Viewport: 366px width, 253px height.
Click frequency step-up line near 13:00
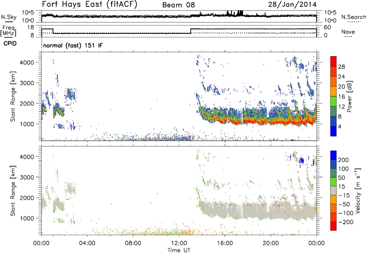[x=191, y=31]
